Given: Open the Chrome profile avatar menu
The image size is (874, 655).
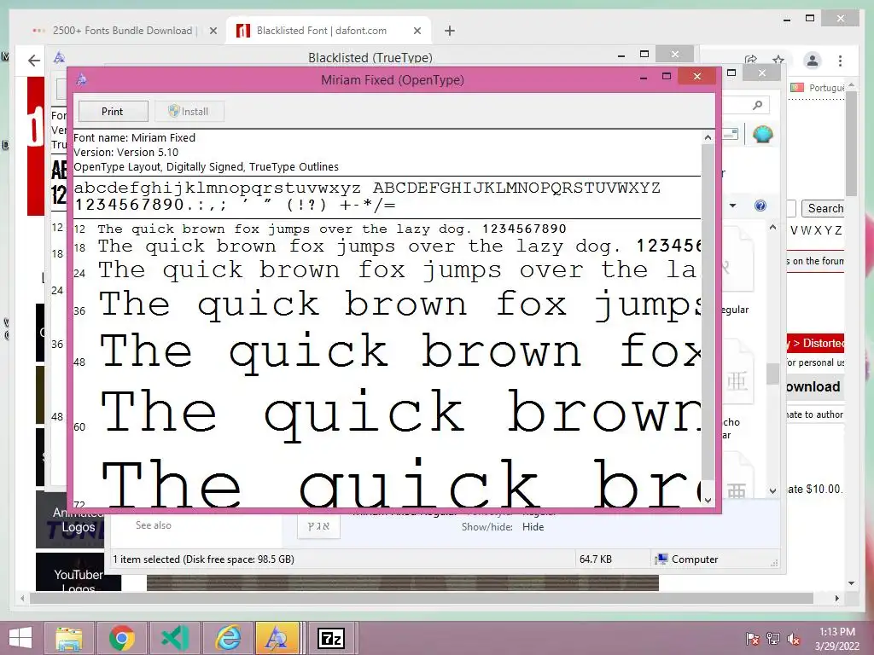Looking at the screenshot, I should 813,61.
